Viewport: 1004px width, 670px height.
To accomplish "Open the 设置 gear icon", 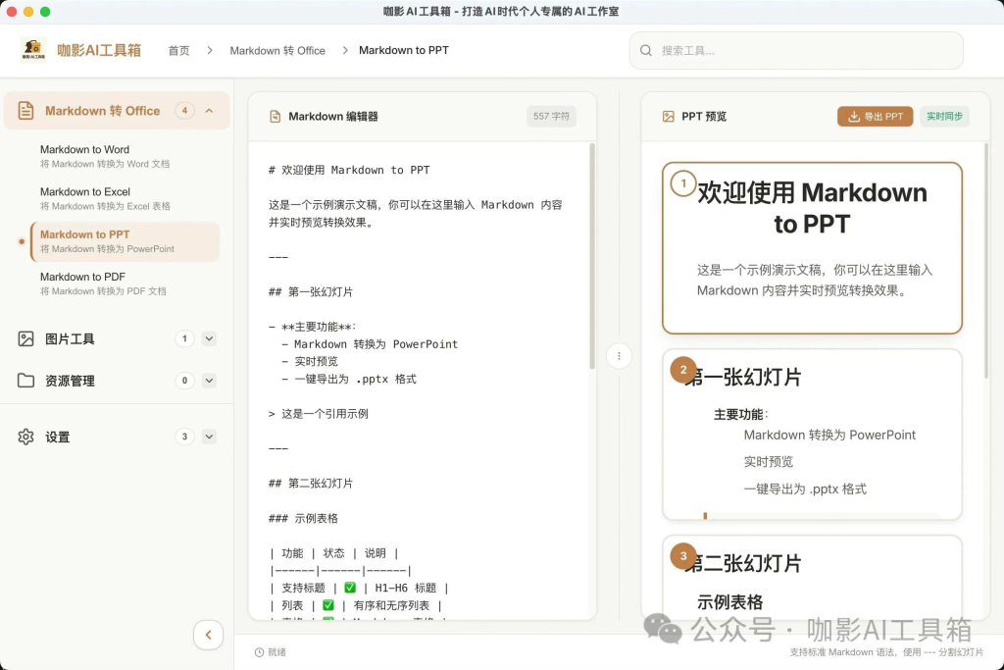I will click(x=25, y=437).
